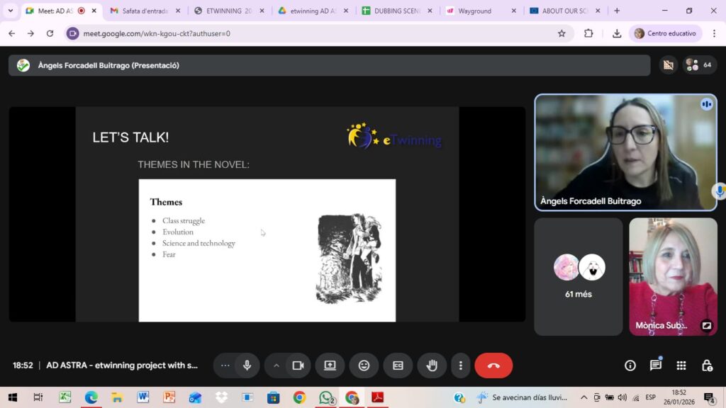This screenshot has height=408, width=726.
Task: Click the share screen (present now) icon
Action: 330,365
